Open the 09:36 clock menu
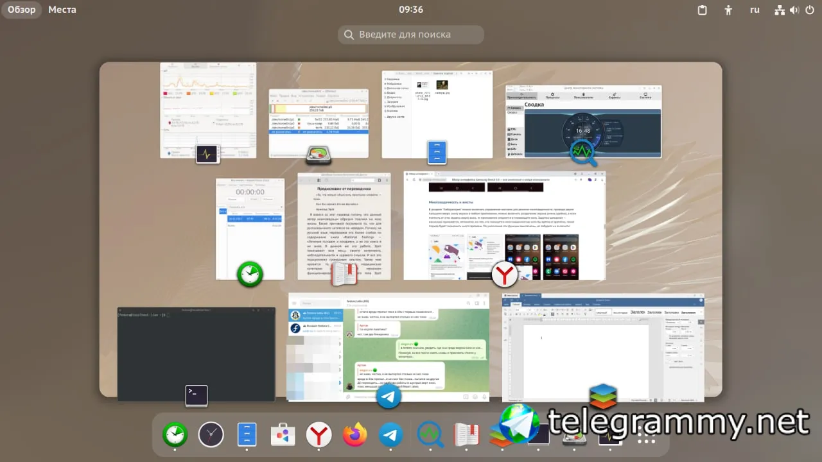Image resolution: width=822 pixels, height=462 pixels. click(411, 10)
